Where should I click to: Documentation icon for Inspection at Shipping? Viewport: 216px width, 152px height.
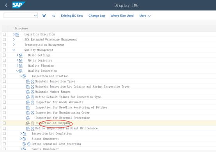pyautogui.click(x=28, y=123)
